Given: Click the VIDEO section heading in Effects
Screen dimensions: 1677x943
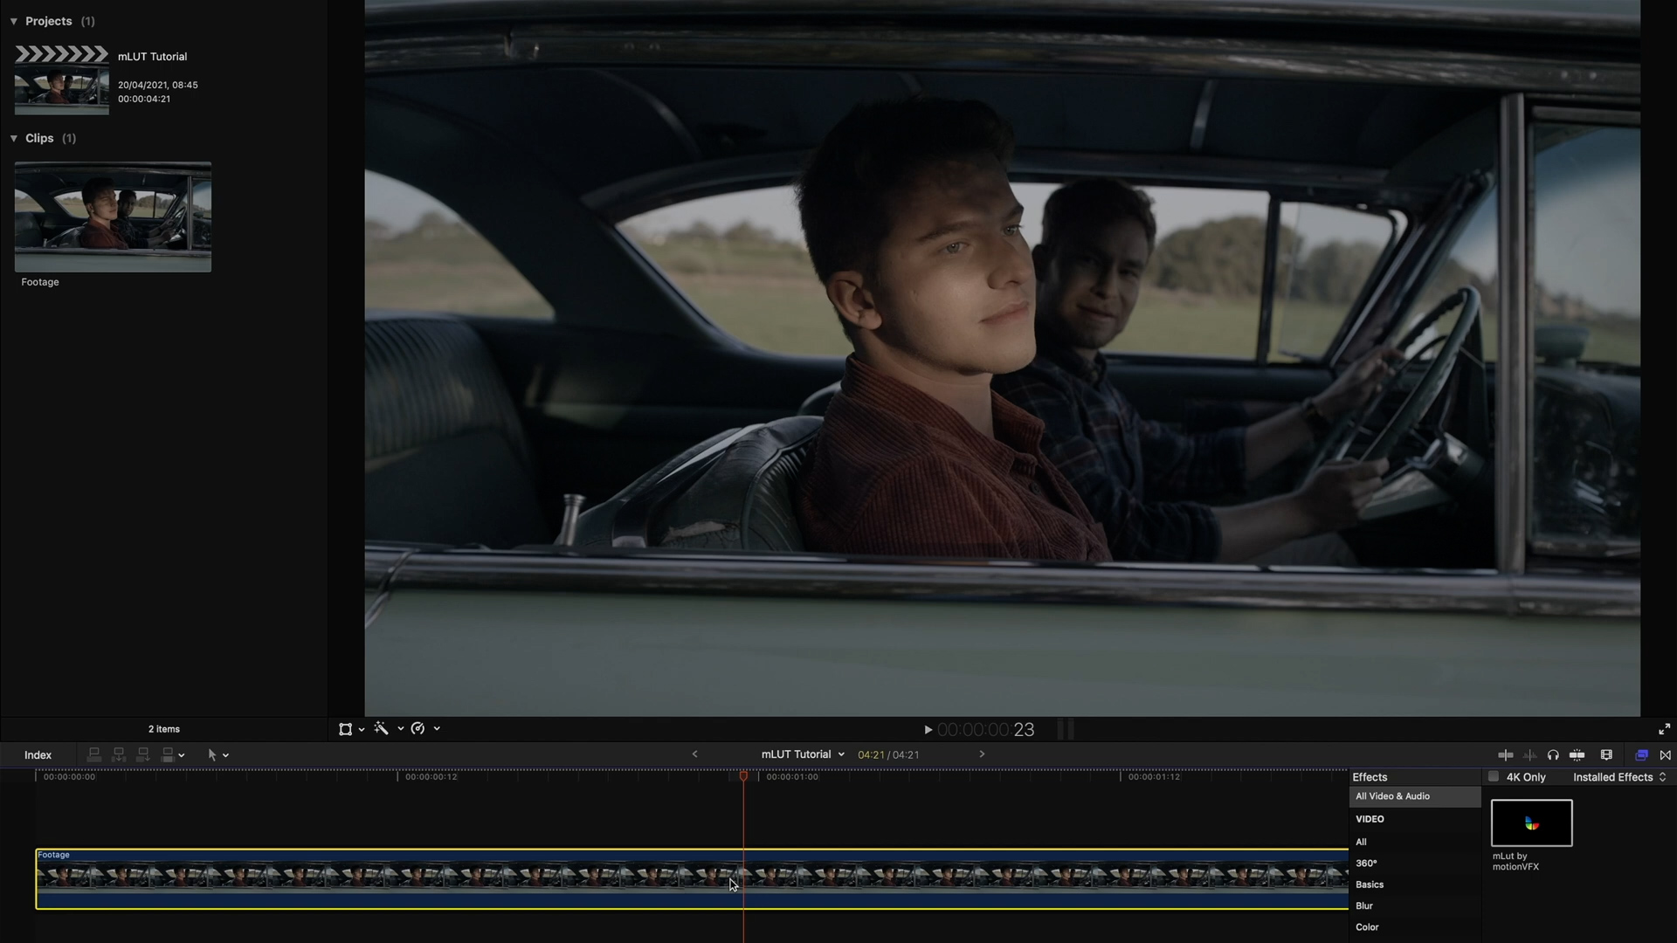Looking at the screenshot, I should 1370,819.
